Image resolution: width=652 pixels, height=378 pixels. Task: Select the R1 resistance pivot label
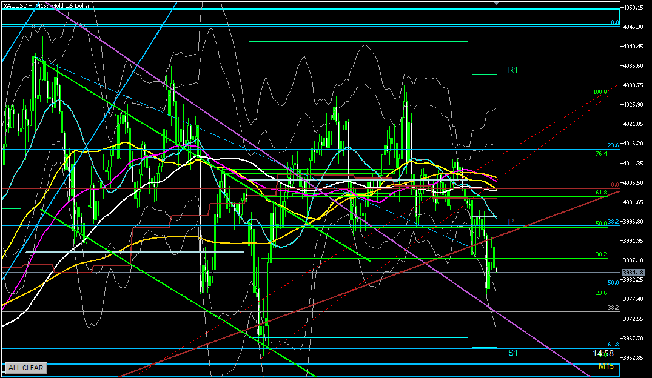click(x=513, y=70)
